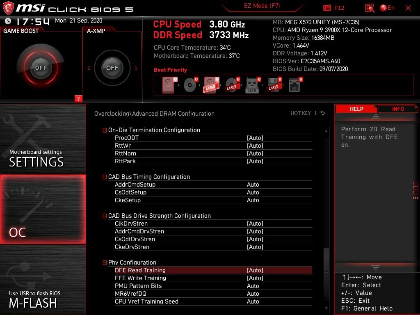Open RttPark [Auto] value dropdown
Screen dimensions: 420x315
tap(255, 161)
